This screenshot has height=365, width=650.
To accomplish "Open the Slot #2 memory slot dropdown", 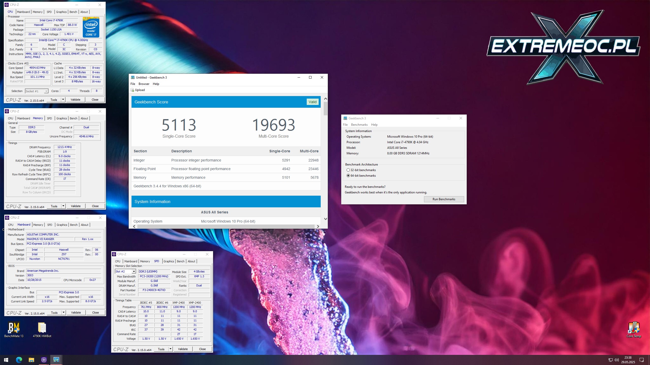I will click(134, 271).
